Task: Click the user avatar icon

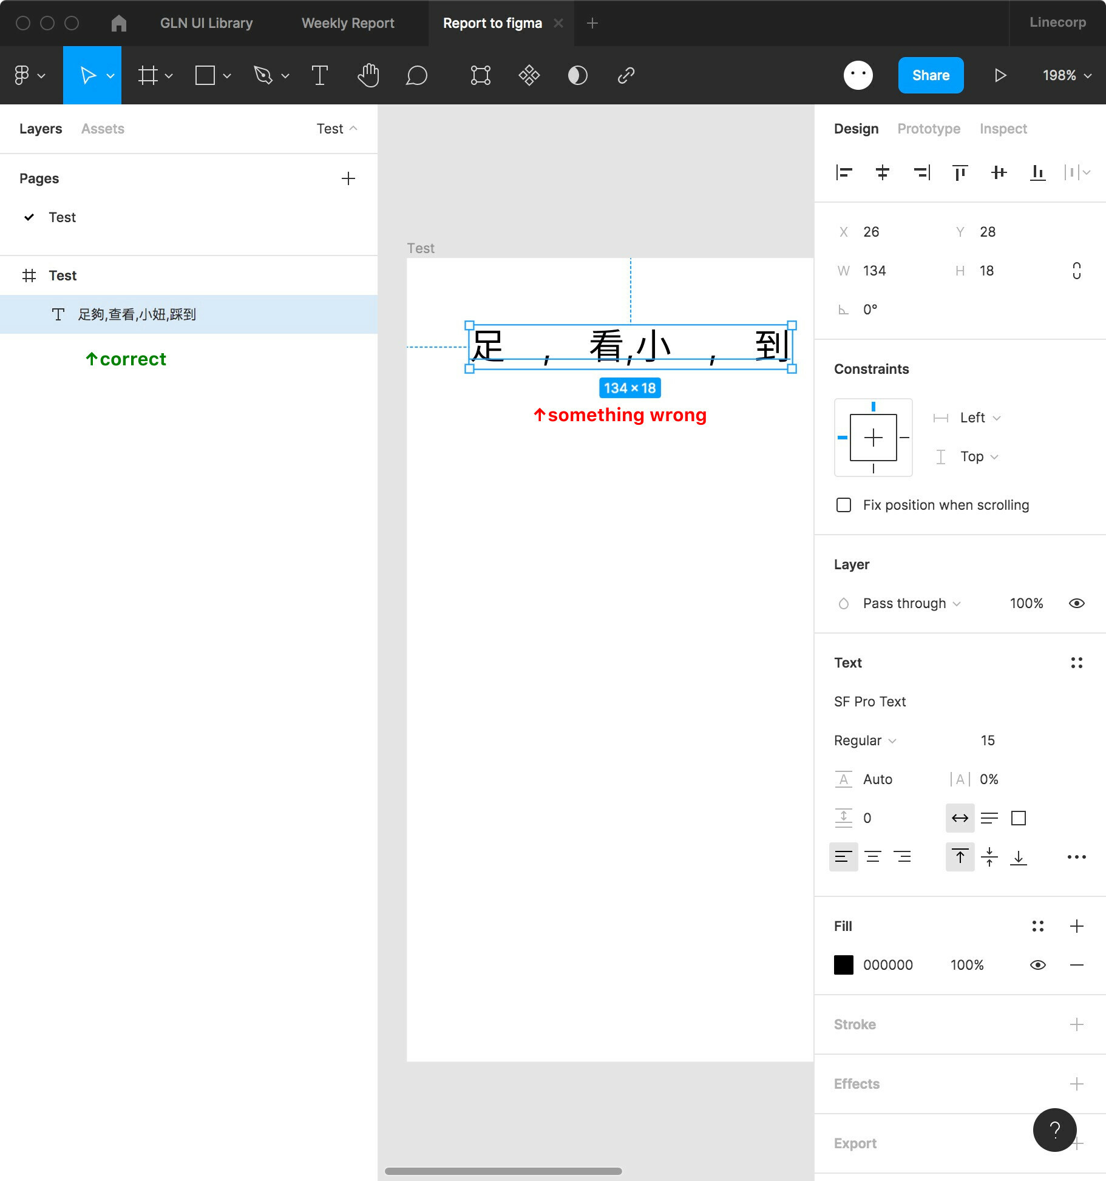Action: 858,75
